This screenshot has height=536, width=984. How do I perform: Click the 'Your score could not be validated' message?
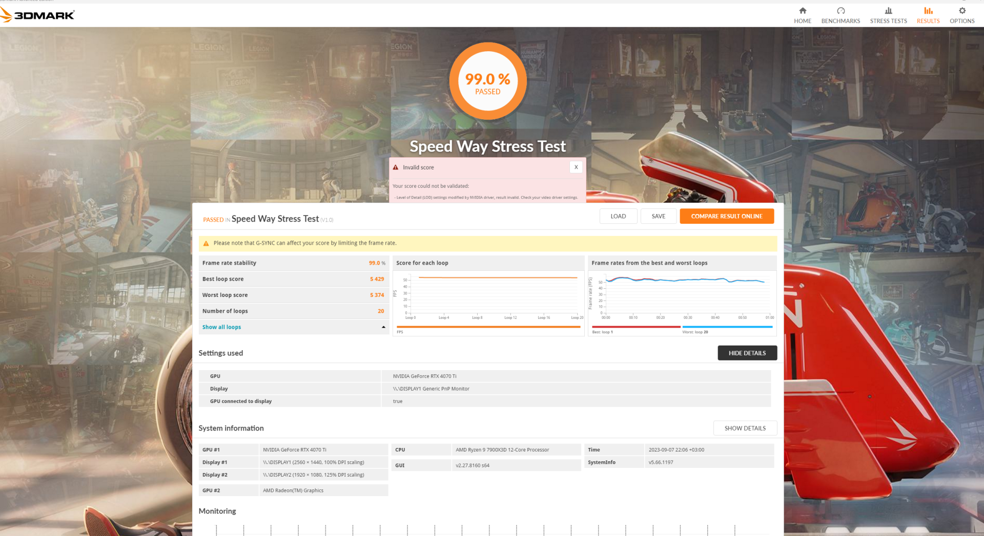point(430,186)
